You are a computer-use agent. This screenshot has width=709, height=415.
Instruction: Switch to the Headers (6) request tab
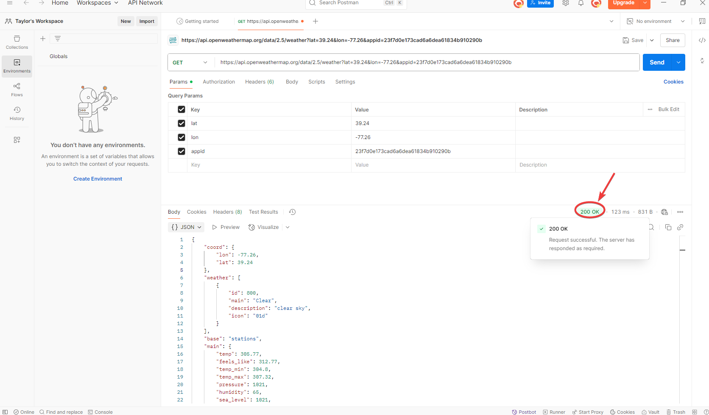click(x=260, y=82)
